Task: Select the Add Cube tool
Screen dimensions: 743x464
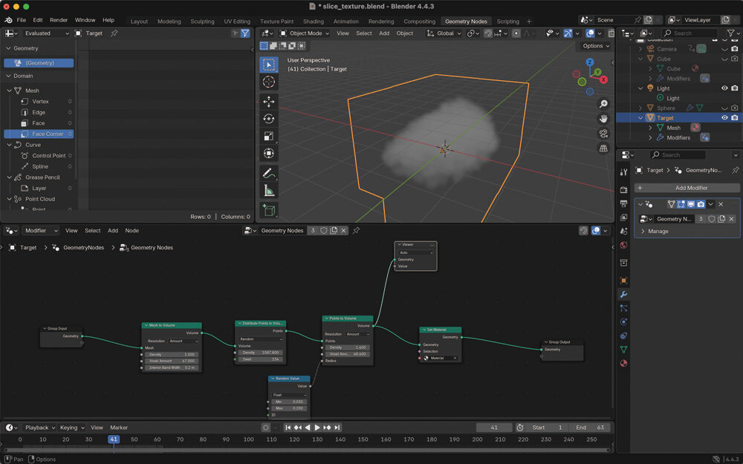Action: click(269, 210)
